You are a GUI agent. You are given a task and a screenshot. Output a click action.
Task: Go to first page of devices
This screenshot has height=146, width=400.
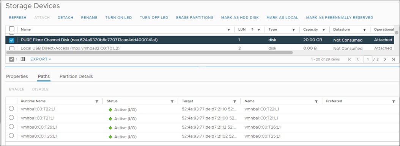click(350, 59)
